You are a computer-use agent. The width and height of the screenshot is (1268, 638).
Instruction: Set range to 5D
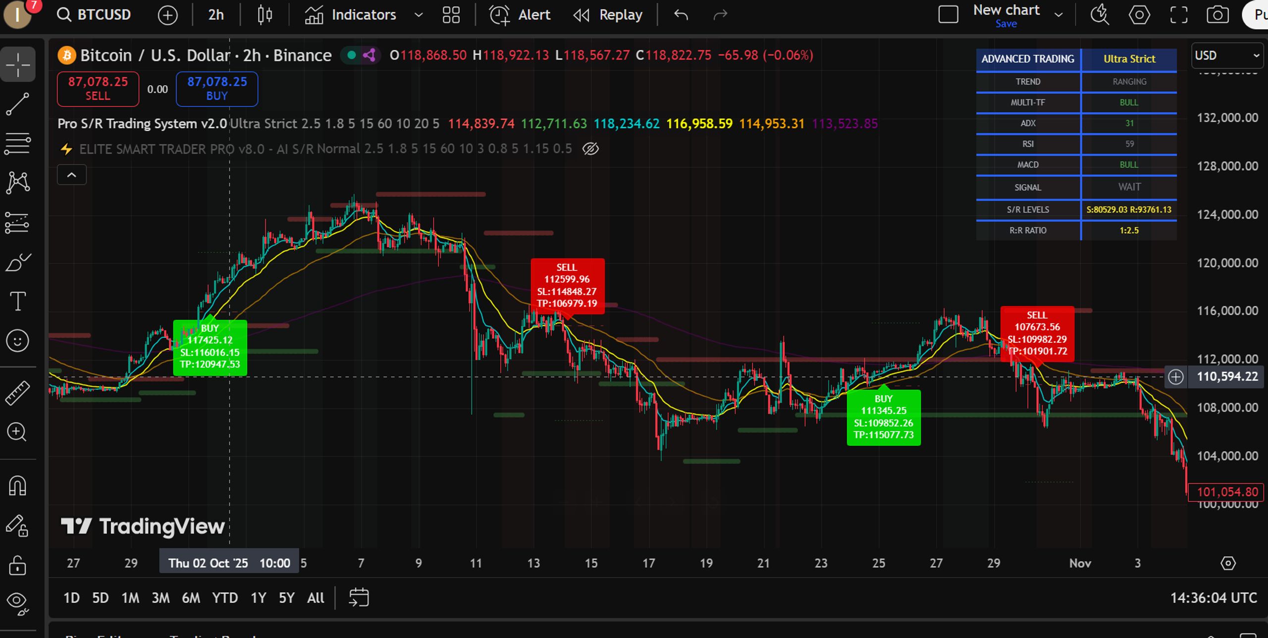pos(100,598)
